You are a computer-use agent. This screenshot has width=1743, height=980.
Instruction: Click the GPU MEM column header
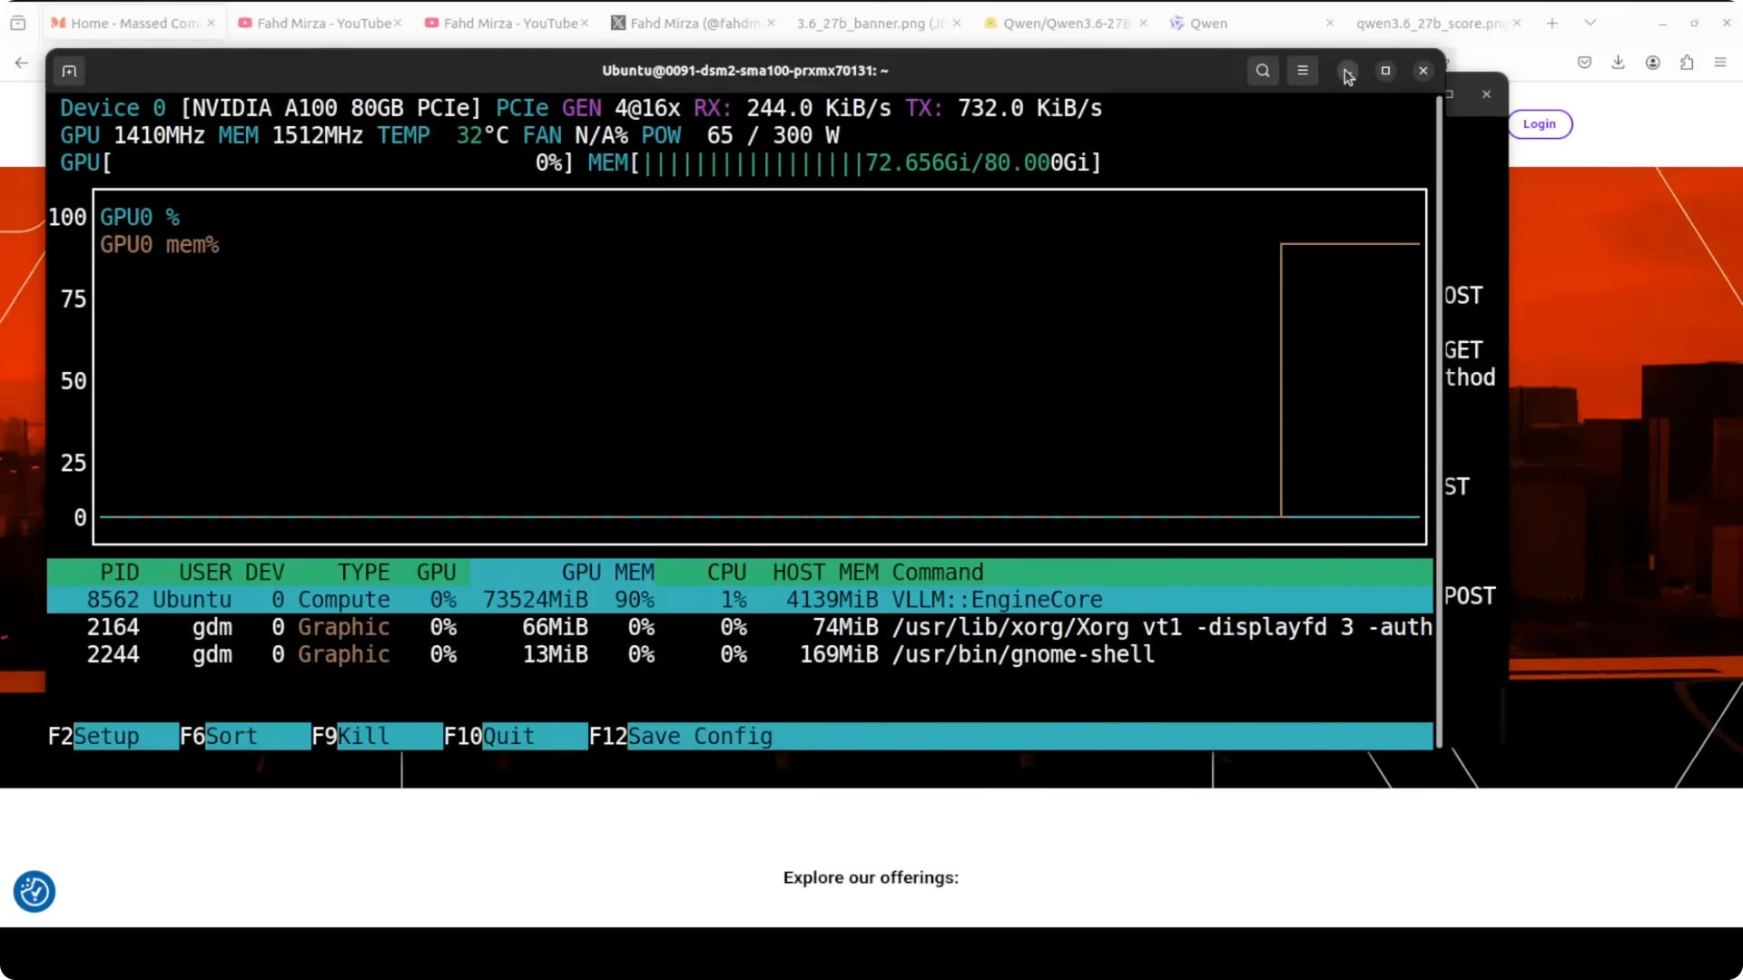[x=607, y=573]
